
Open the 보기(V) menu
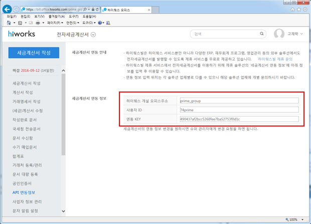pyautogui.click(x=39, y=16)
